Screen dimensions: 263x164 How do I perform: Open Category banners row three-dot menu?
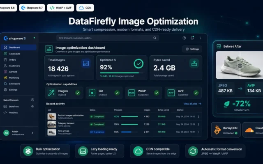[198, 124]
